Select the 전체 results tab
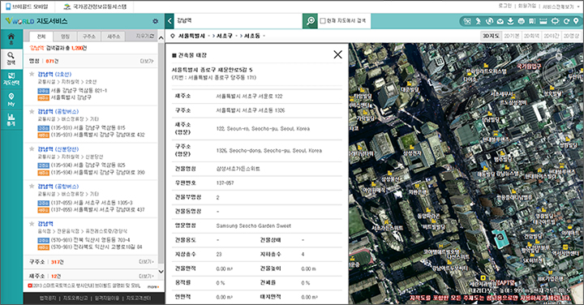The image size is (584, 305). [x=41, y=37]
